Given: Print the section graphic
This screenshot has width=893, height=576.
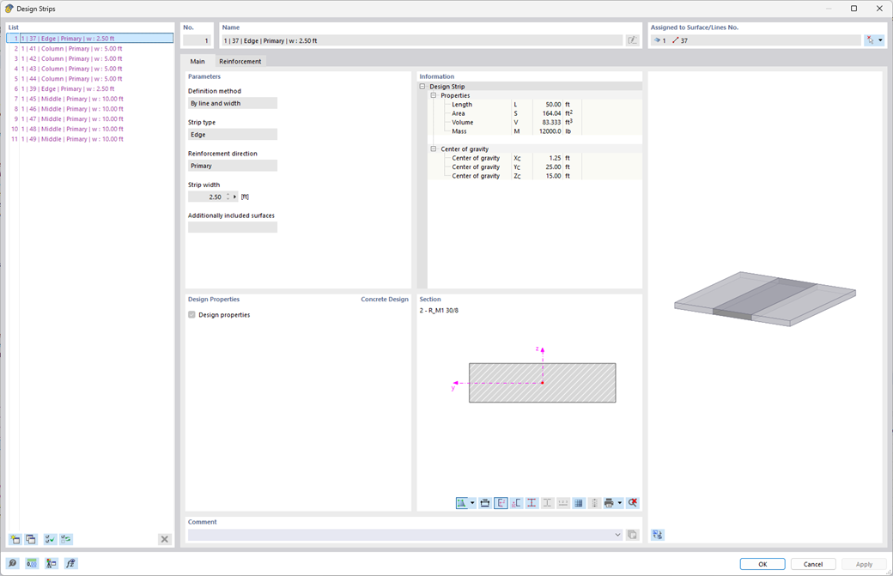Looking at the screenshot, I should pos(609,502).
